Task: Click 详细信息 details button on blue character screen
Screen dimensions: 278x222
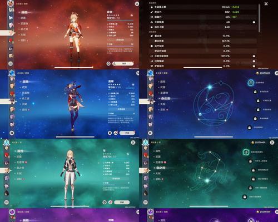Action: coord(121,109)
